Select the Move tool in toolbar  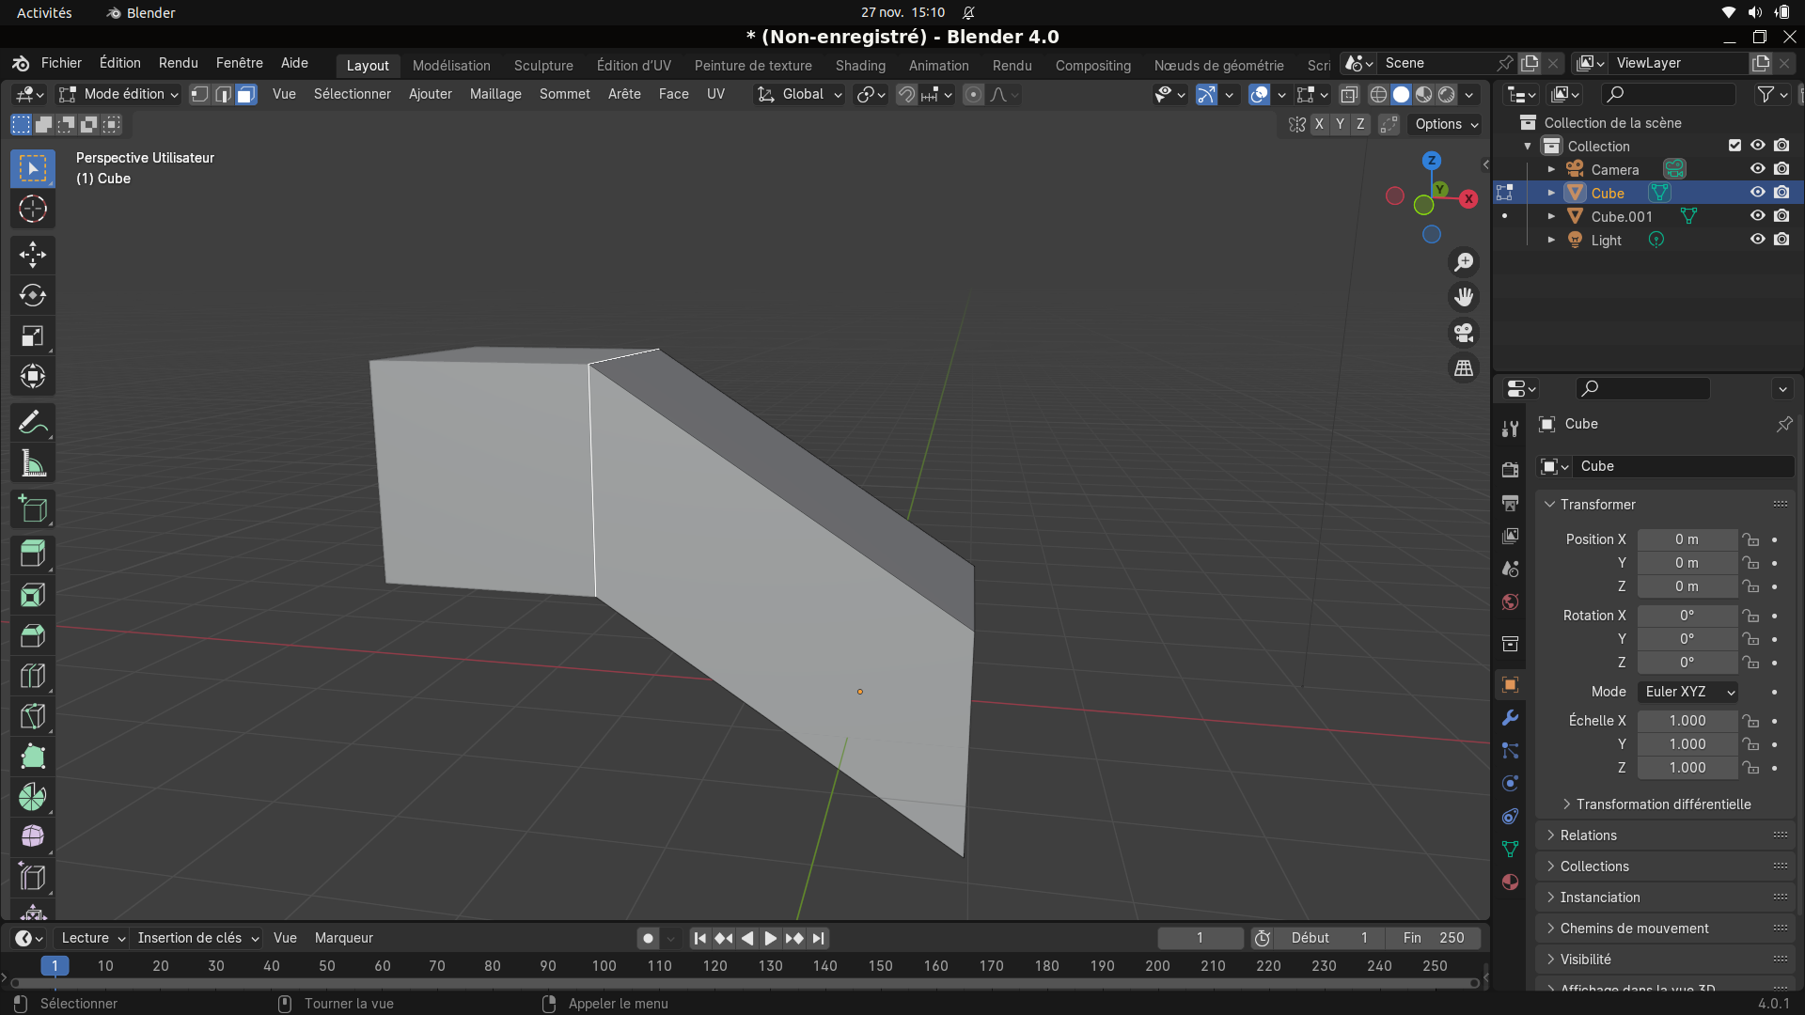33,255
